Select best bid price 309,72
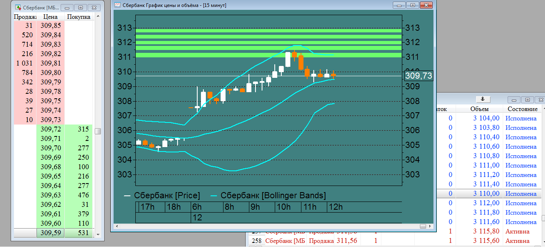The image size is (545, 247). (51, 129)
